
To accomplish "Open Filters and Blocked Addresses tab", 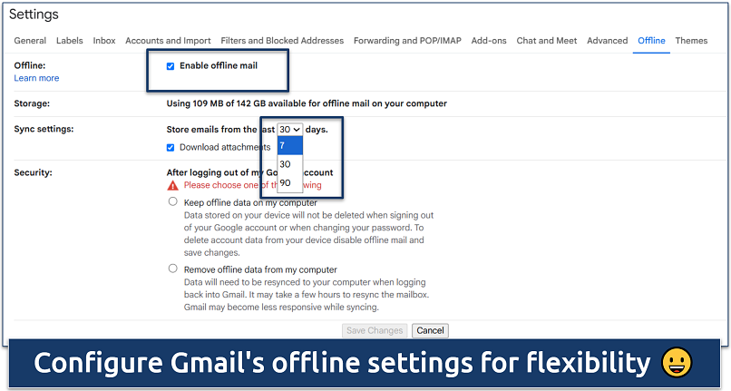I will click(282, 41).
